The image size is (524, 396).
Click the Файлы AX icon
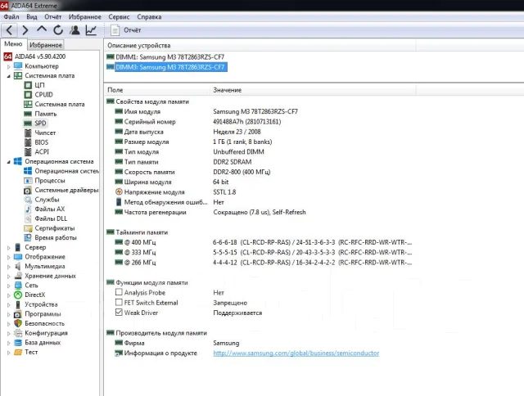click(28, 209)
